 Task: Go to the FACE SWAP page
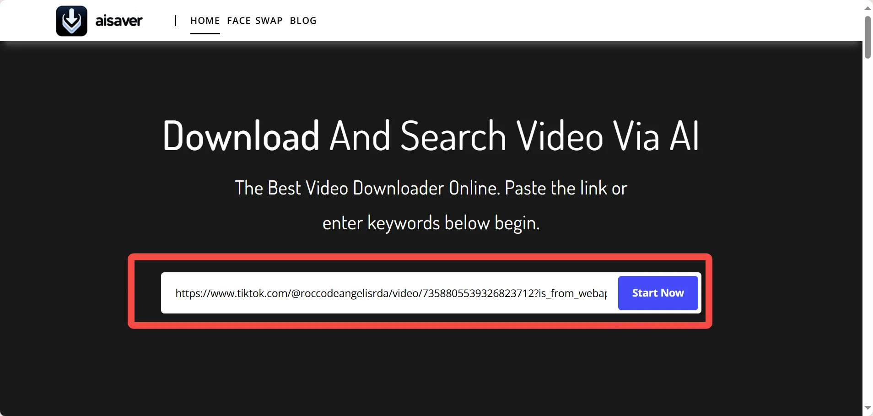pos(255,21)
